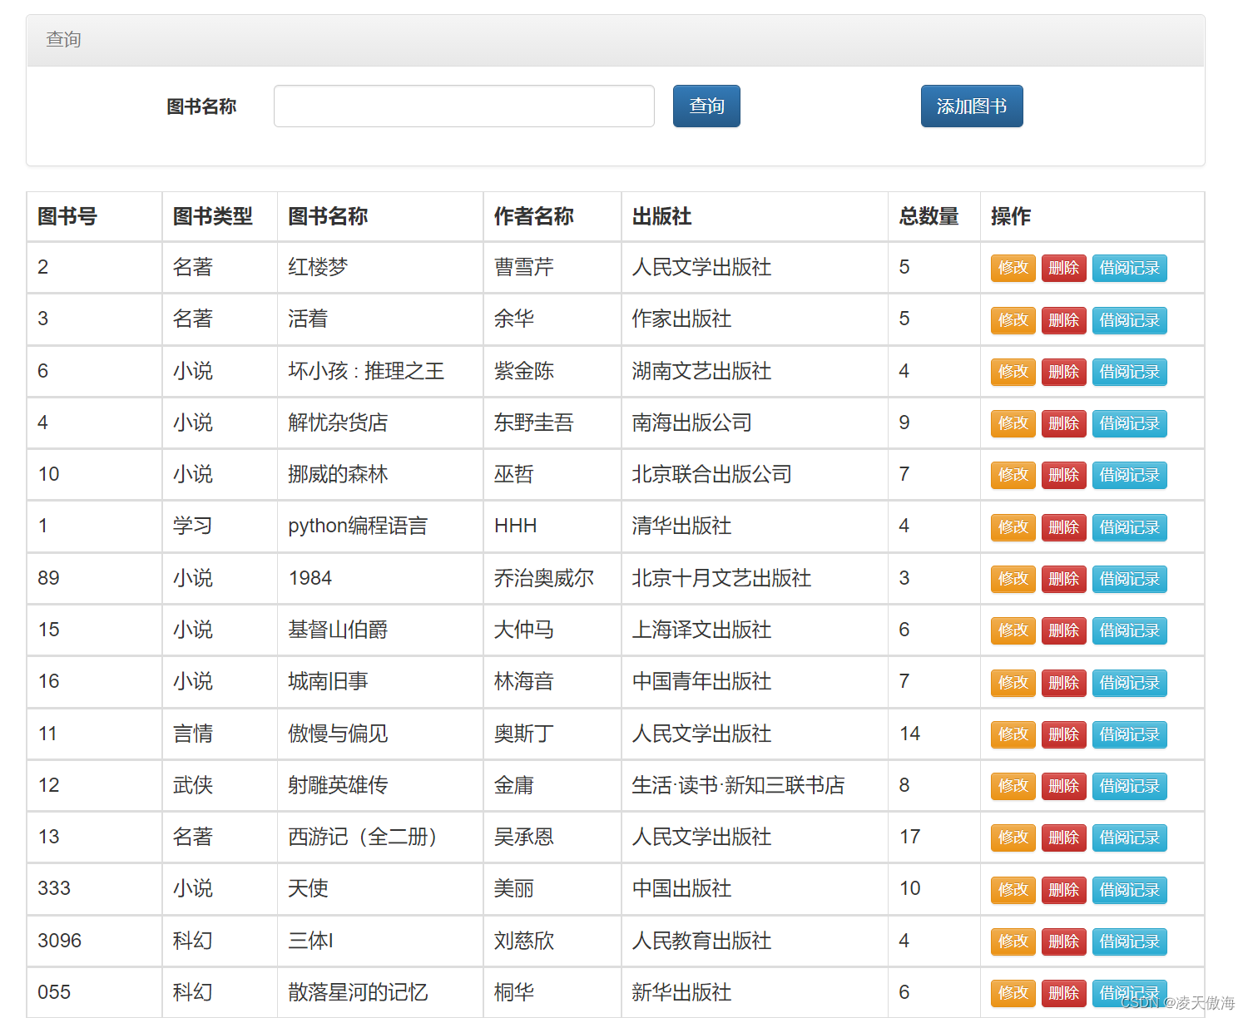
Task: Delete the python编程语言 book
Action: (1064, 527)
